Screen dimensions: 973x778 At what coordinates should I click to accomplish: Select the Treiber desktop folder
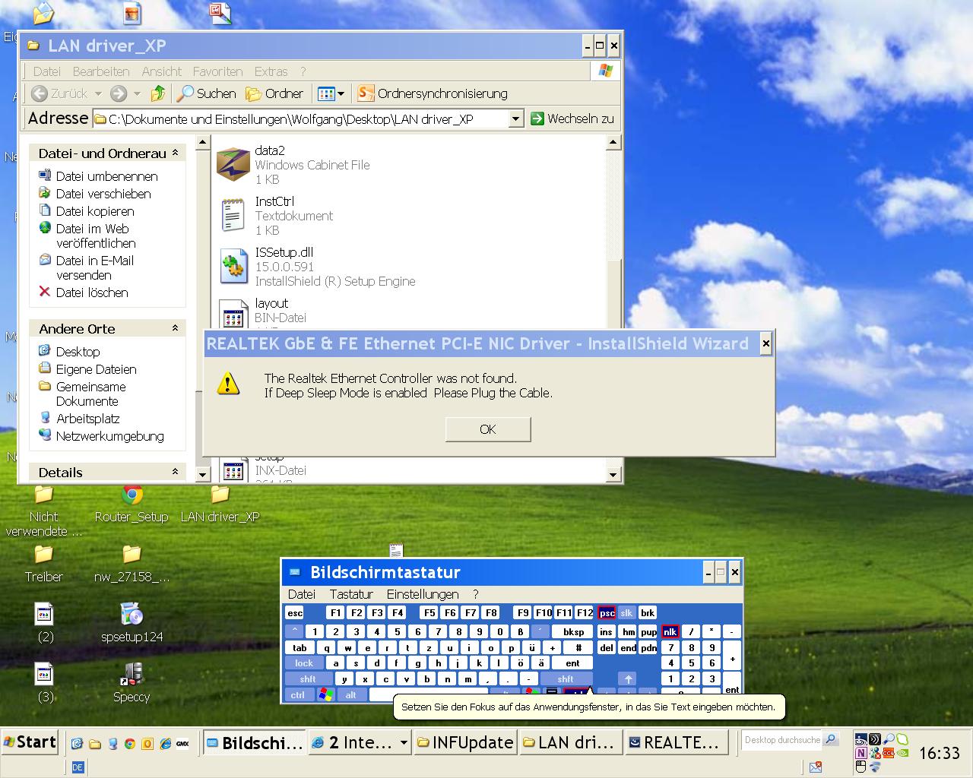pos(44,563)
